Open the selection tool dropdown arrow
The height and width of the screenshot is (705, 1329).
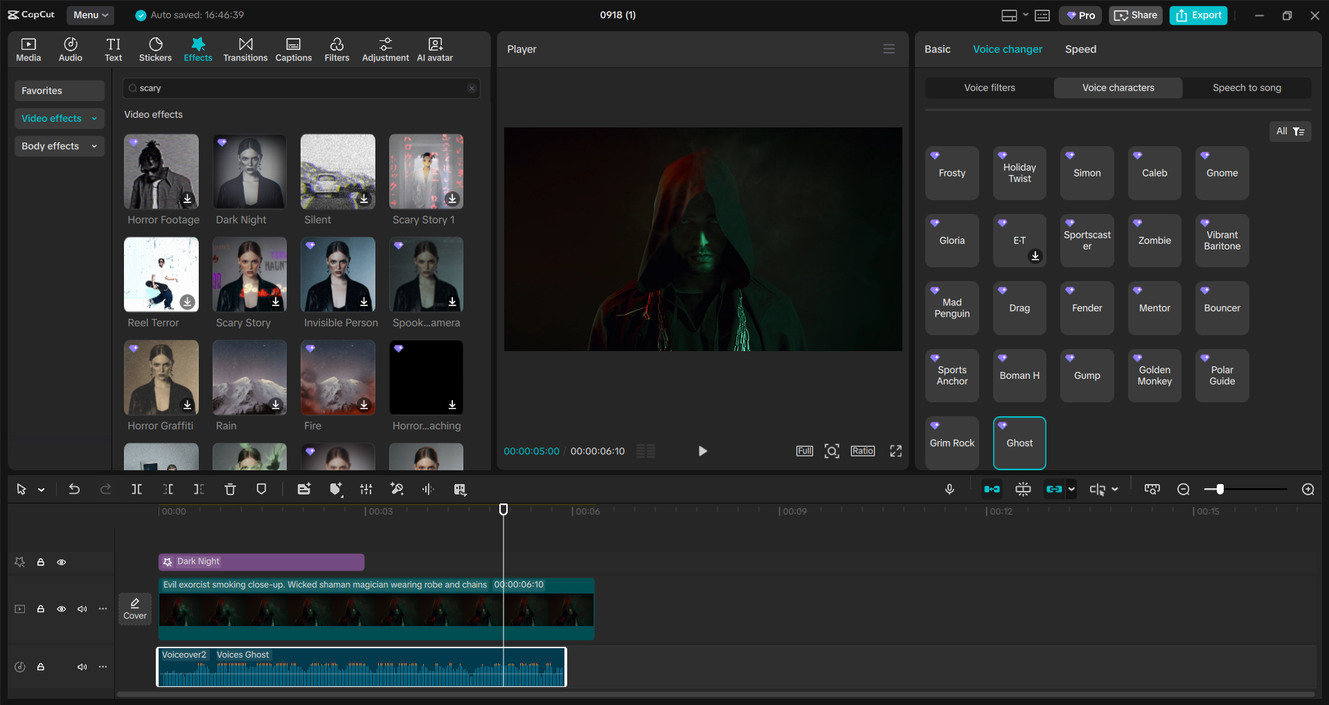[40, 489]
